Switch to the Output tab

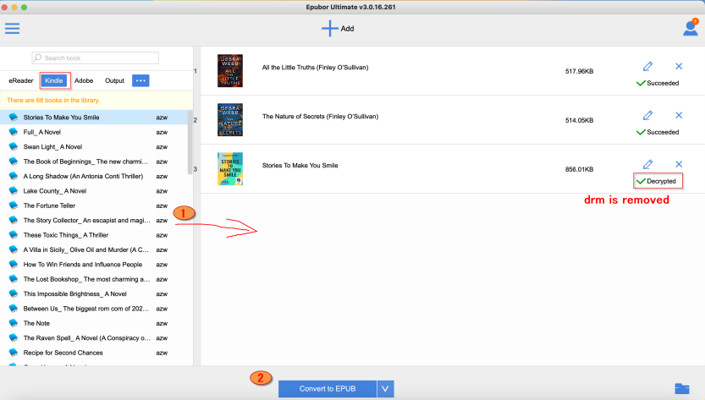point(114,80)
